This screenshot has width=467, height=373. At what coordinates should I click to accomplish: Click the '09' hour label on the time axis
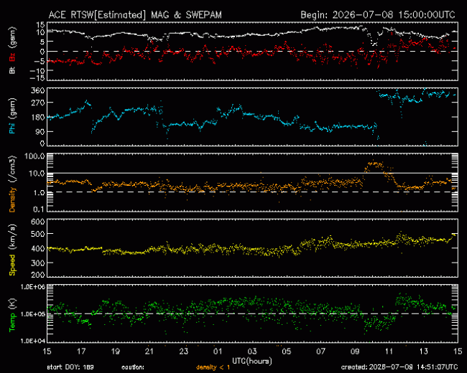355,351
